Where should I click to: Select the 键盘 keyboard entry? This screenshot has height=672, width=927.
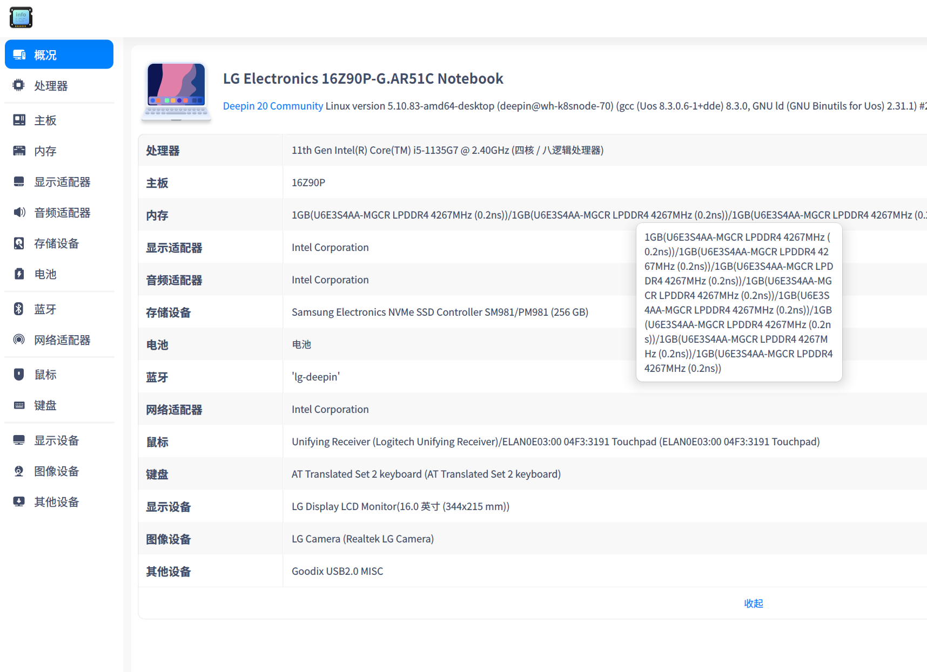45,405
